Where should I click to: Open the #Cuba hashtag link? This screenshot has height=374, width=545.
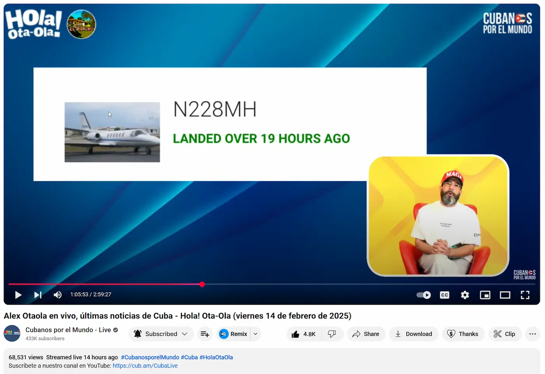(x=189, y=357)
